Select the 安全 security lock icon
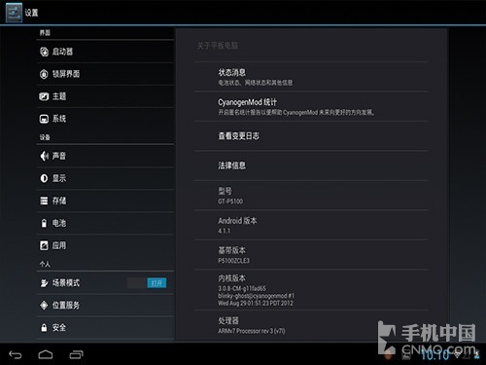486x365 pixels. click(x=44, y=328)
